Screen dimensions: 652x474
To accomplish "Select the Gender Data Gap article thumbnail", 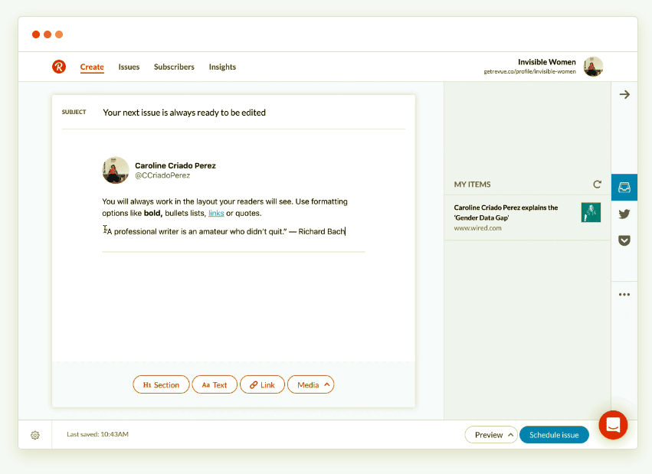I will click(x=591, y=212).
